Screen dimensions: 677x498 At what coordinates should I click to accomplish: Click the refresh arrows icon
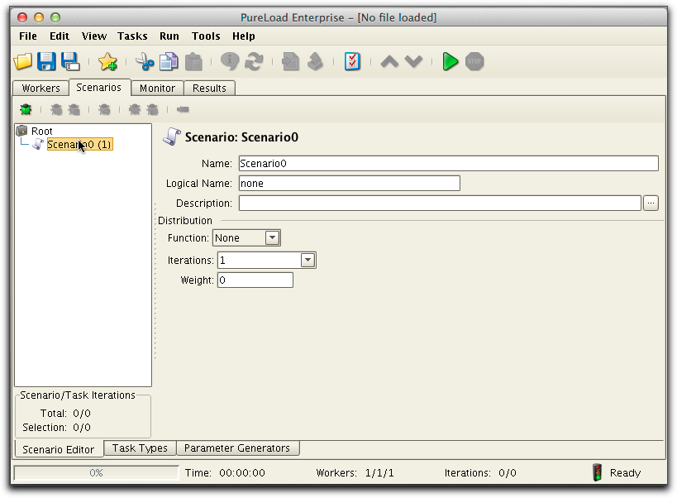coord(254,61)
